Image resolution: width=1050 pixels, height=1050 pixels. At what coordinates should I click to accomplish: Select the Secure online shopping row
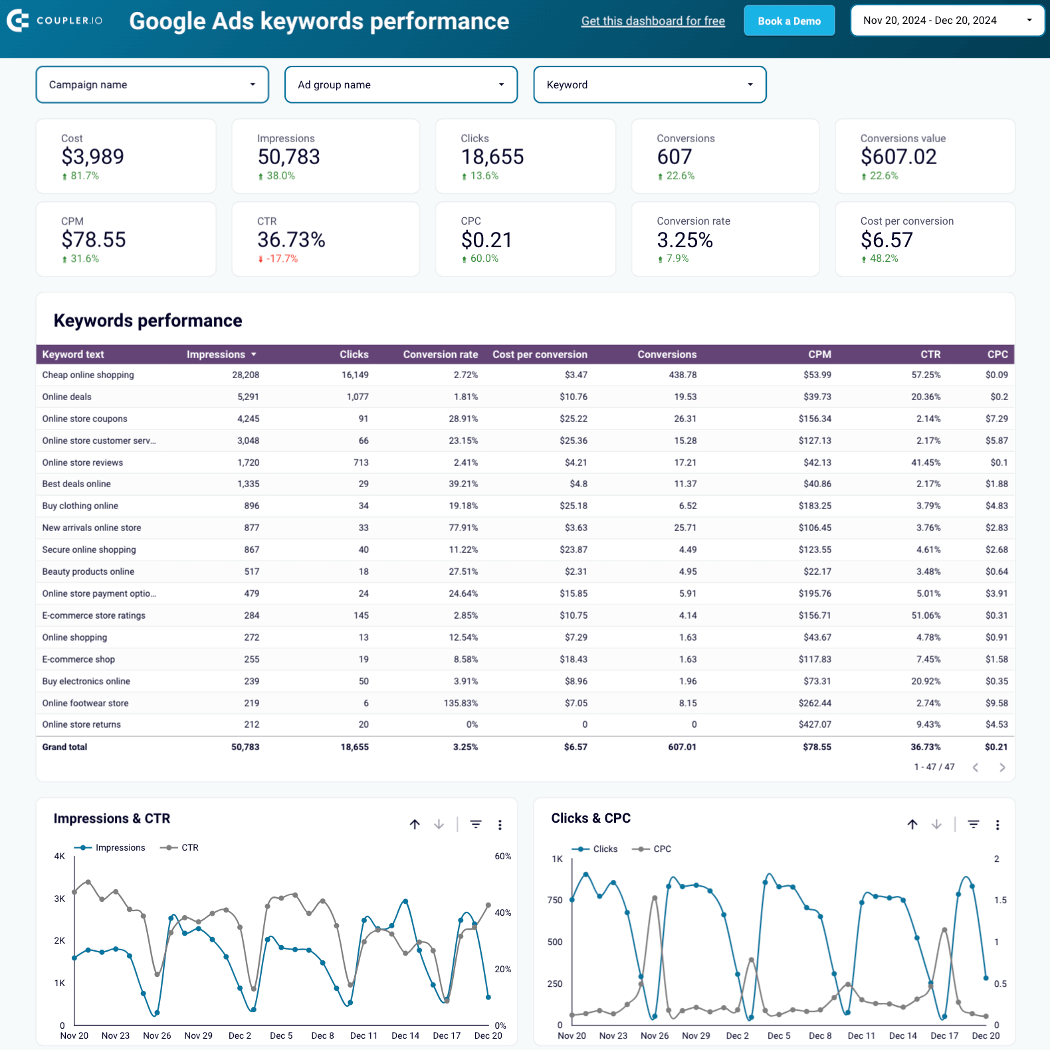[x=525, y=550]
